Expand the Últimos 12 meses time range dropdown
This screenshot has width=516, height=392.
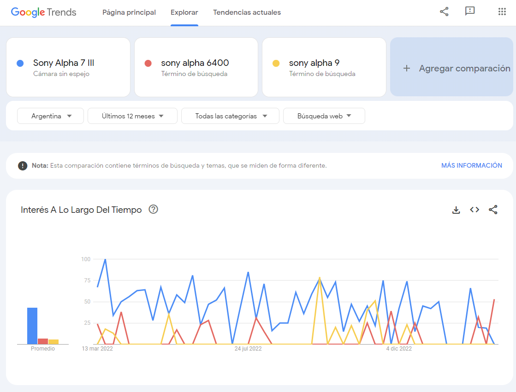pyautogui.click(x=133, y=116)
